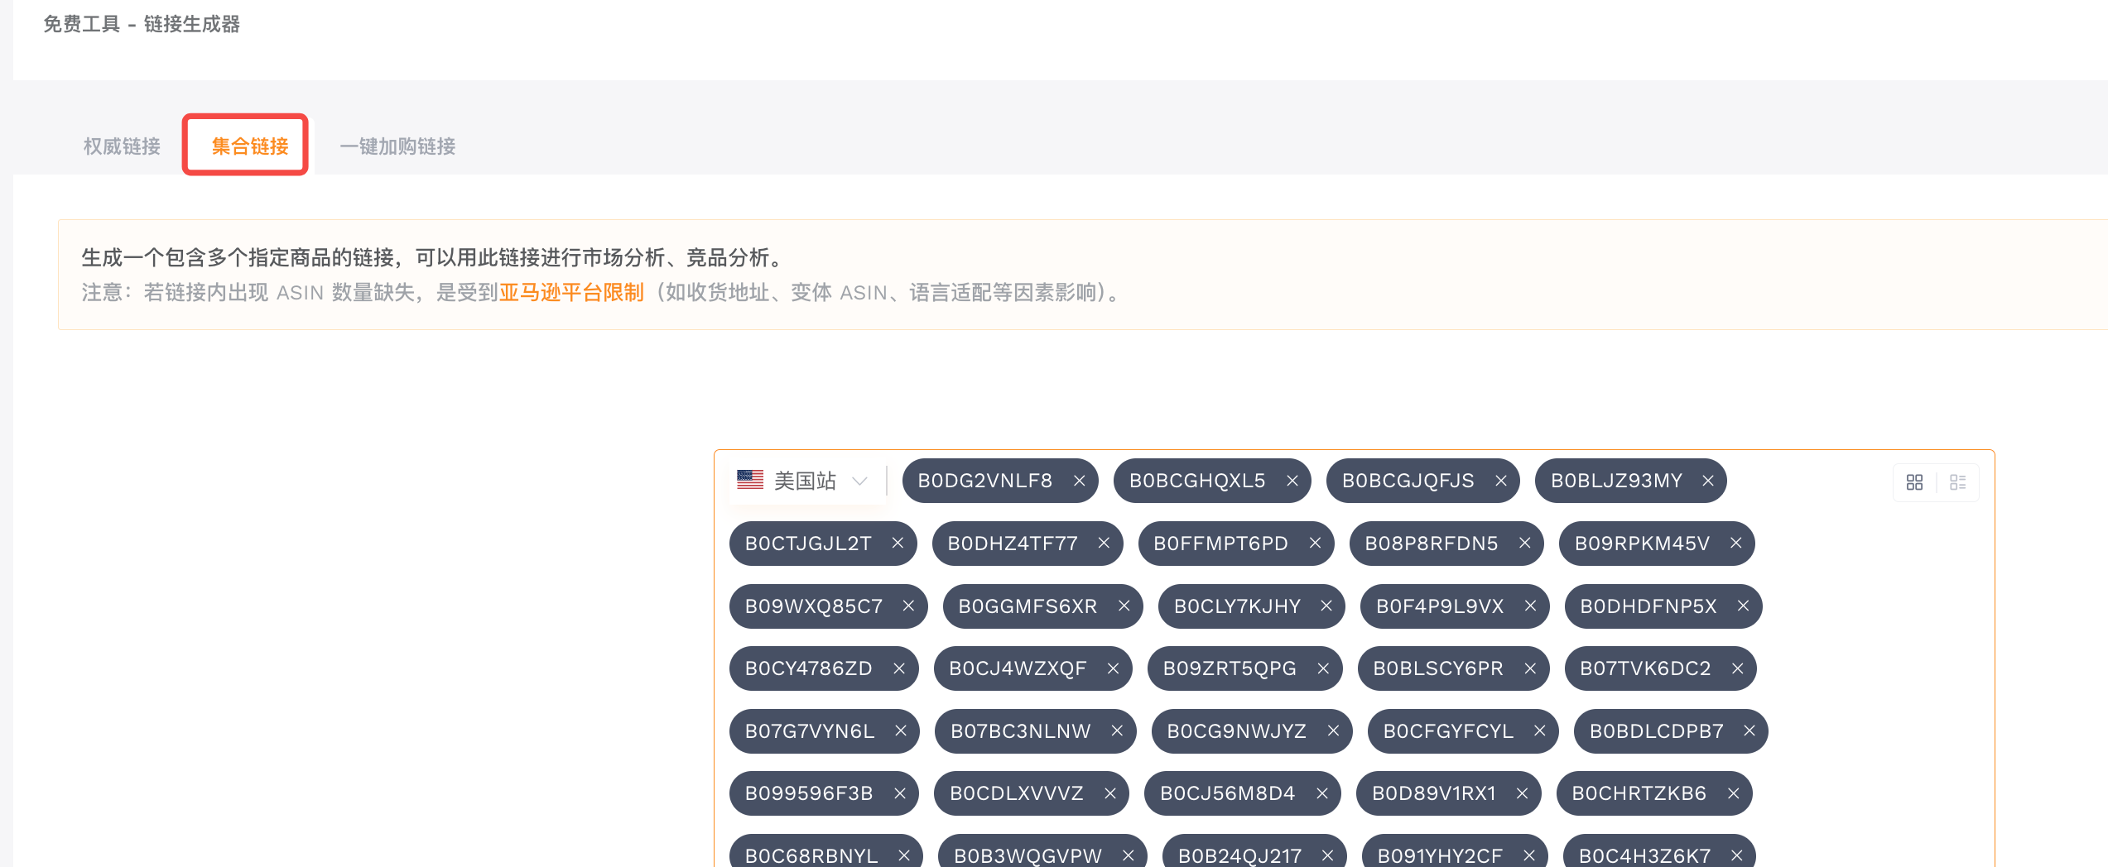The height and width of the screenshot is (867, 2108).
Task: Remove ASIN B07TVK6DC2 from list
Action: point(1737,668)
